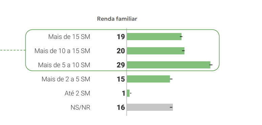262x125 pixels.
Task: Click the number 20 data label
Action: [121, 51]
